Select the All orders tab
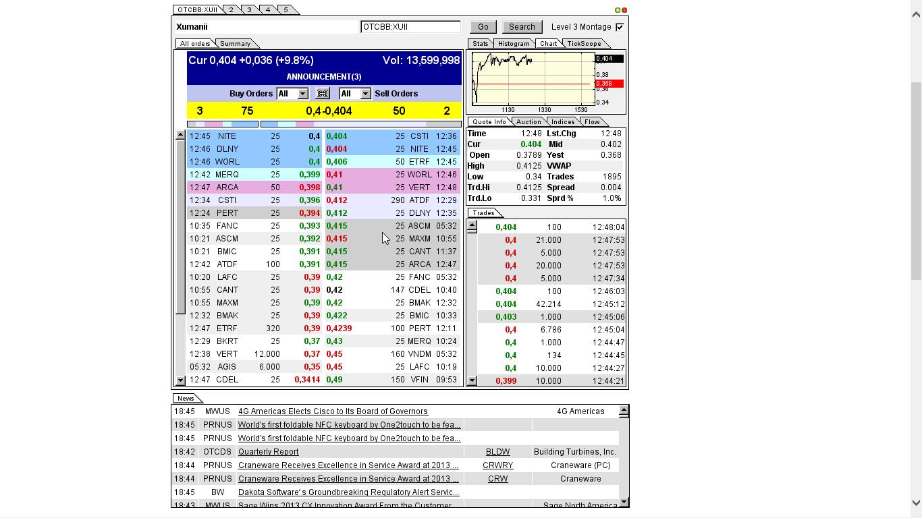Screen dimensions: 922x518 pyautogui.click(x=195, y=44)
